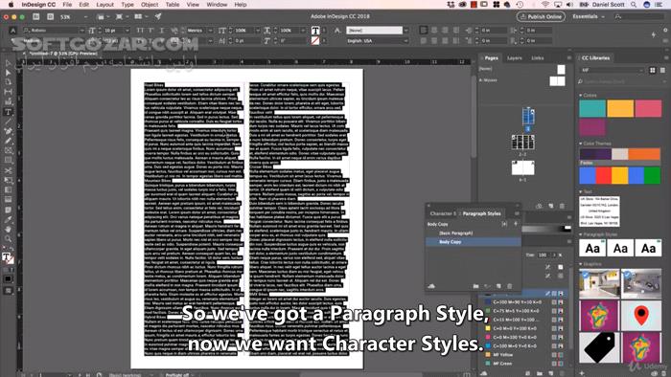Toggle align left paragraph button
The image size is (671, 377).
click(x=424, y=31)
